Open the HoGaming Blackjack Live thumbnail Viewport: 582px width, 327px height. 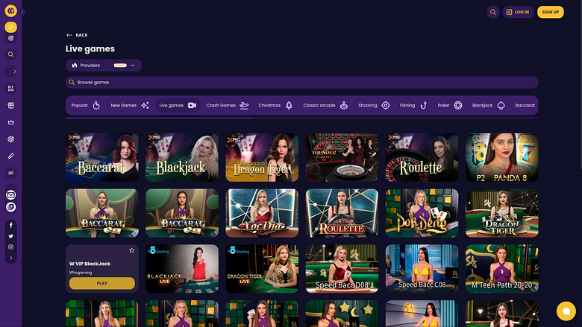click(182, 268)
